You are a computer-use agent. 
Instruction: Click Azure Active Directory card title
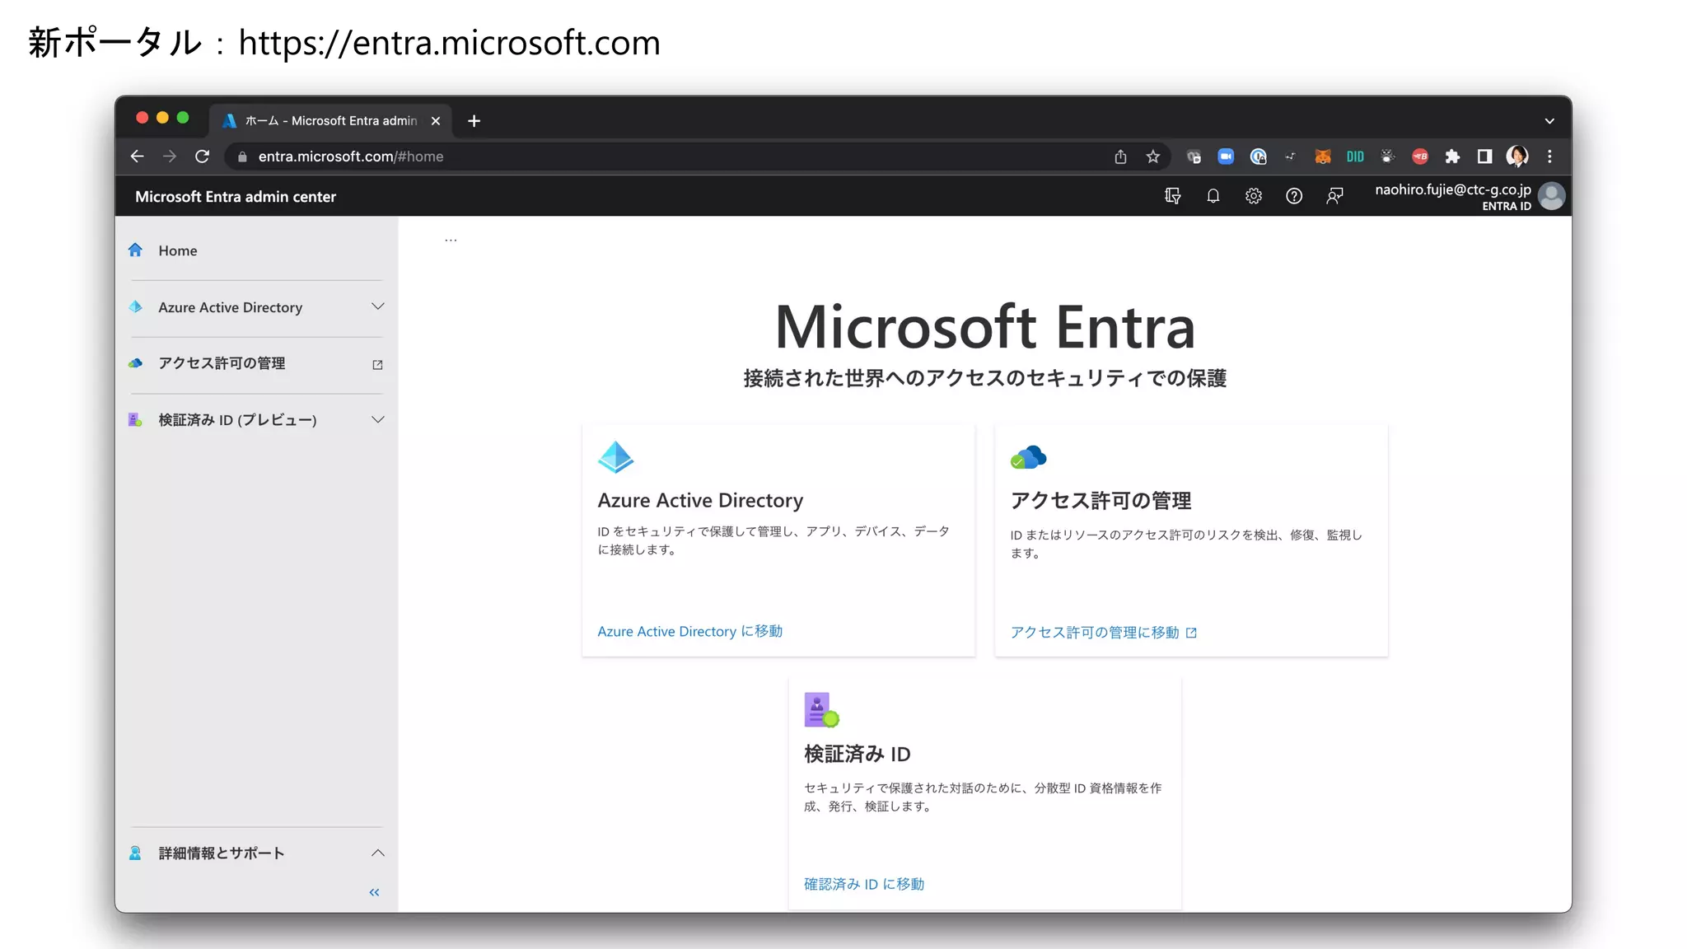point(700,500)
